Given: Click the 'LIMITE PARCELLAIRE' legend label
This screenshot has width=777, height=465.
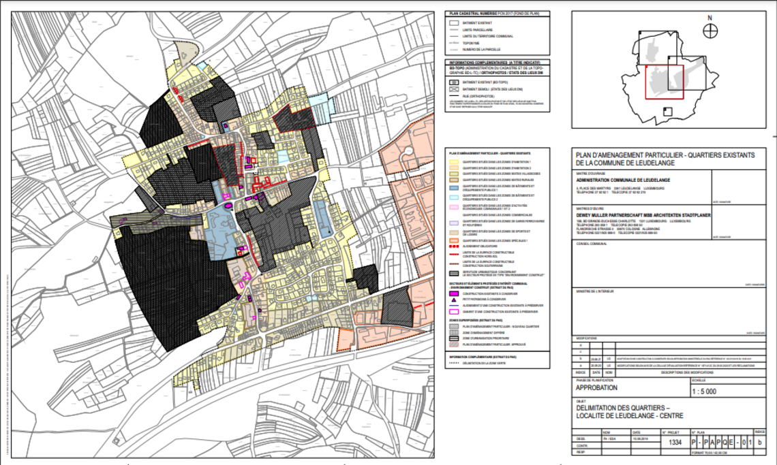Looking at the screenshot, I should [478, 30].
